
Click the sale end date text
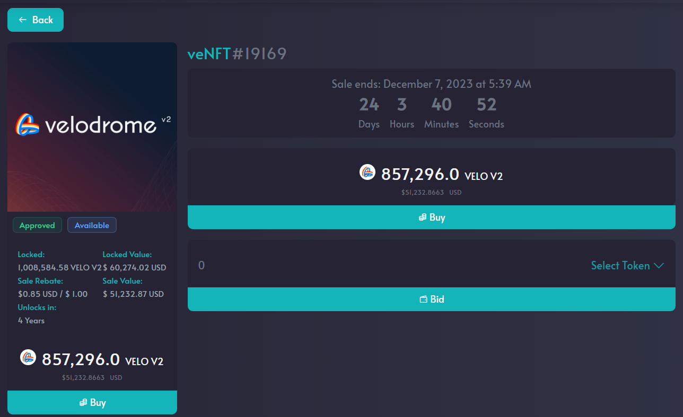(431, 84)
